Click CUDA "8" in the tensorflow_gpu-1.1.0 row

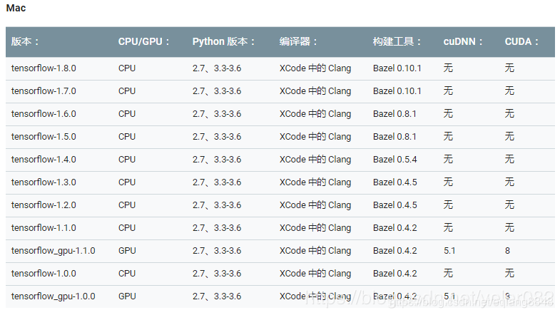[x=507, y=251]
